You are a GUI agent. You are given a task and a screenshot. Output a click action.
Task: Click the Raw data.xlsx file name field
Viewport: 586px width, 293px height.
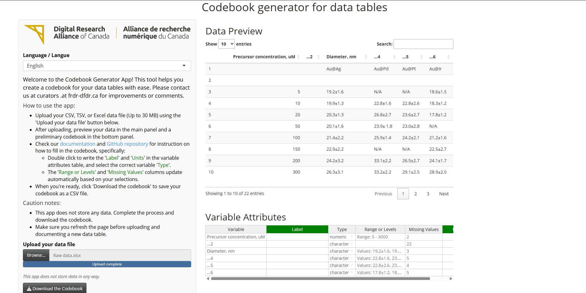point(120,255)
